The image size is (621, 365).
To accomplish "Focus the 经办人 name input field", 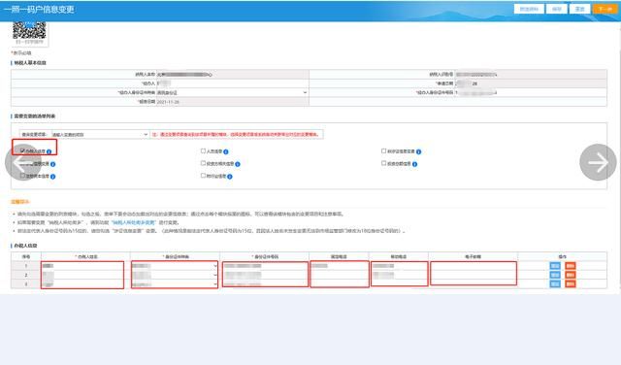I will click(232, 83).
